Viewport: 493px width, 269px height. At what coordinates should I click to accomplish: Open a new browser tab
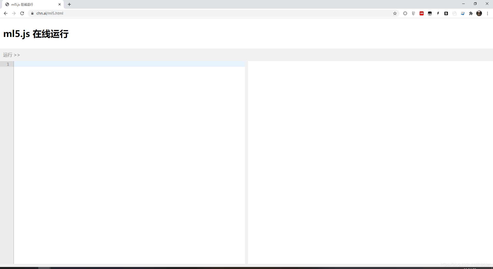[69, 4]
